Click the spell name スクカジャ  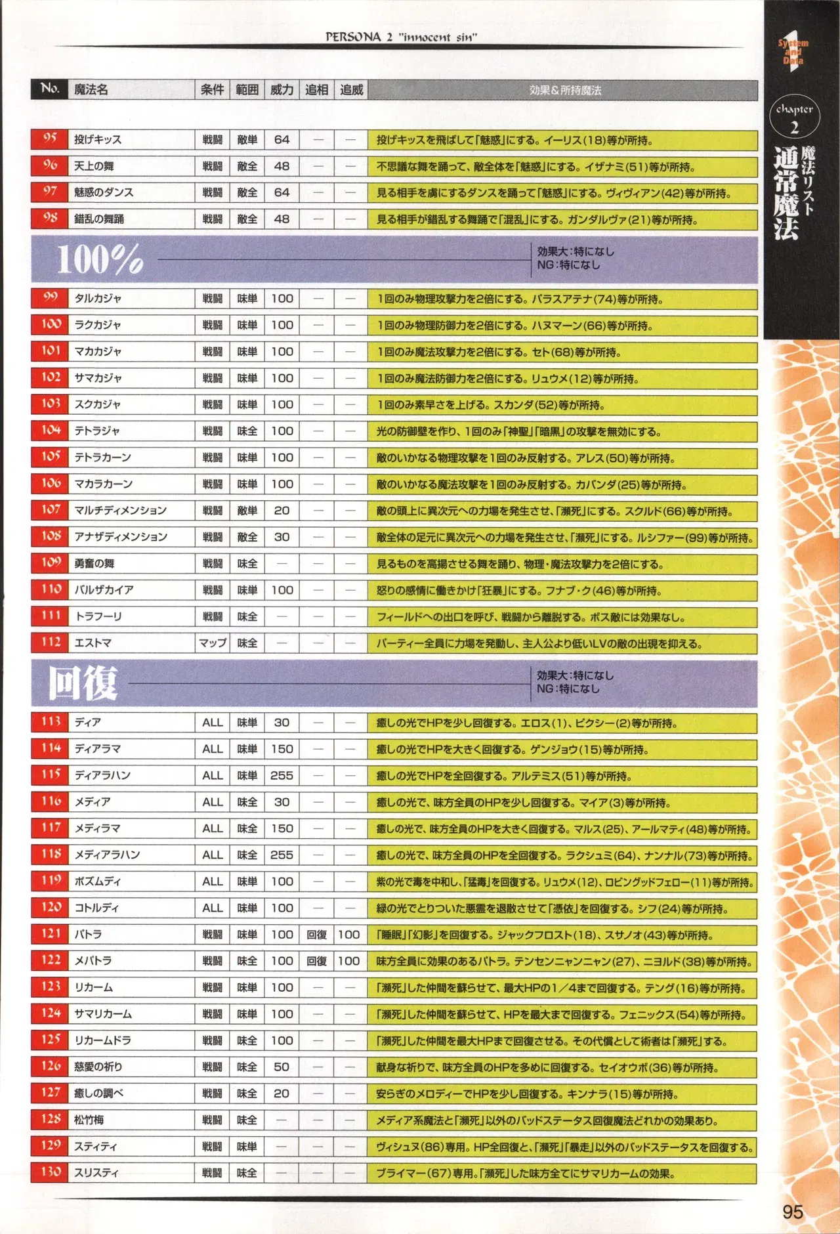tap(98, 404)
